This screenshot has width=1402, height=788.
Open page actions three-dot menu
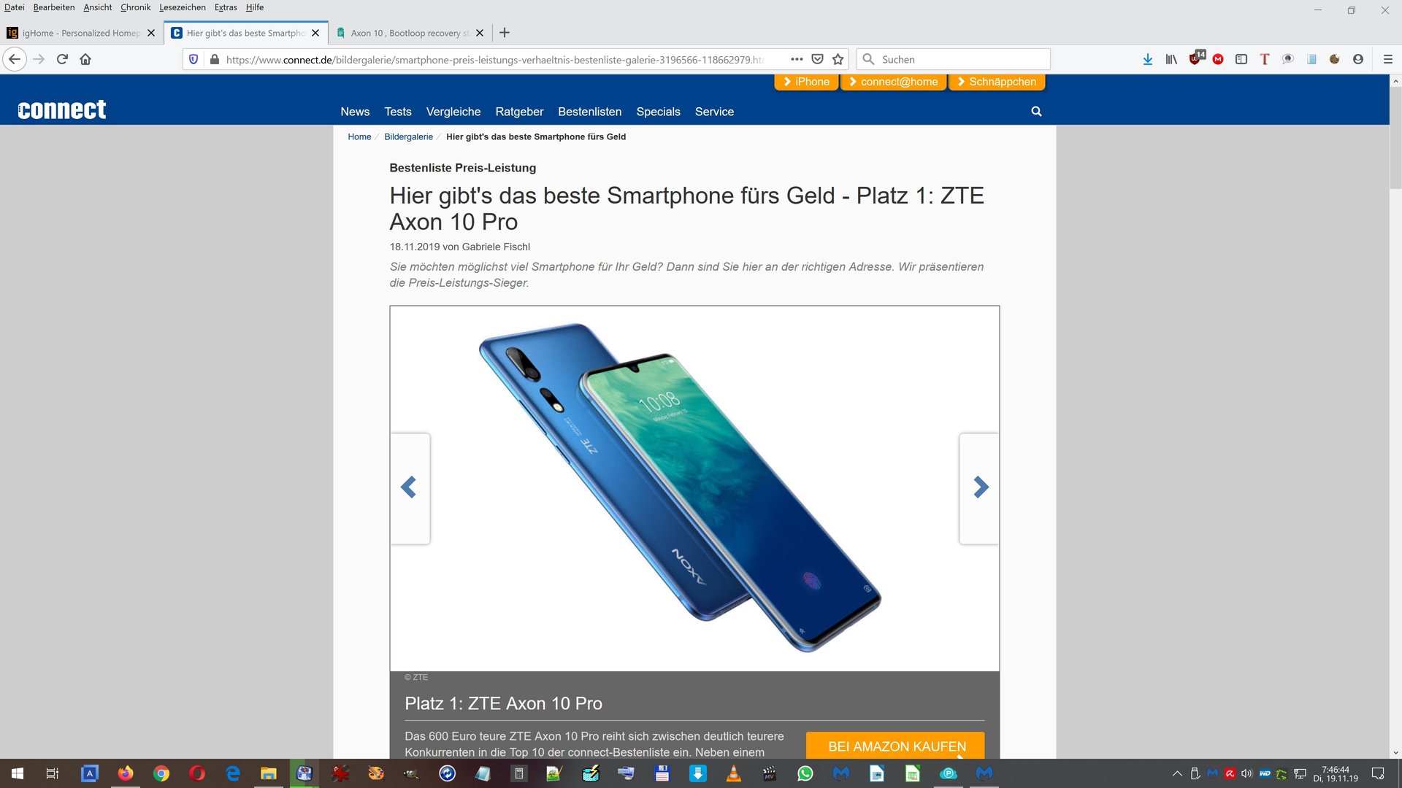click(797, 59)
